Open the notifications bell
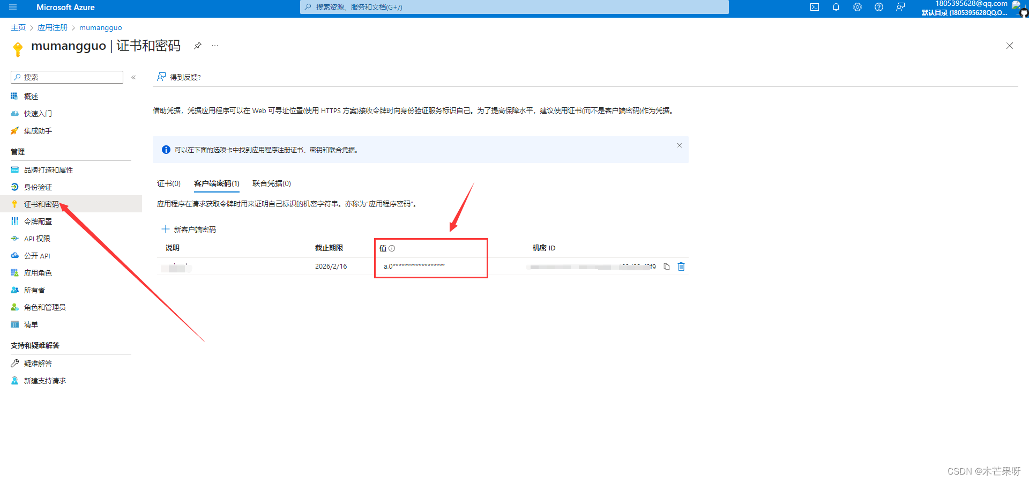Image resolution: width=1029 pixels, height=481 pixels. tap(836, 8)
